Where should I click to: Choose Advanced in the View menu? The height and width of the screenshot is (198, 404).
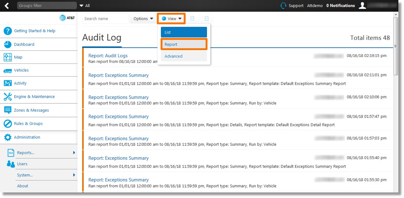click(184, 56)
